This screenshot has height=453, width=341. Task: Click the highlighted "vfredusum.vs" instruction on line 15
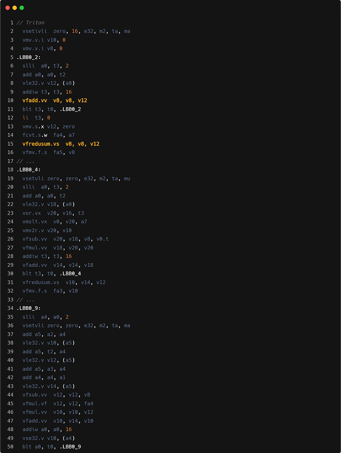[x=41, y=144]
